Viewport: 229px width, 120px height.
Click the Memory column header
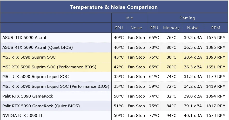pos(171,28)
